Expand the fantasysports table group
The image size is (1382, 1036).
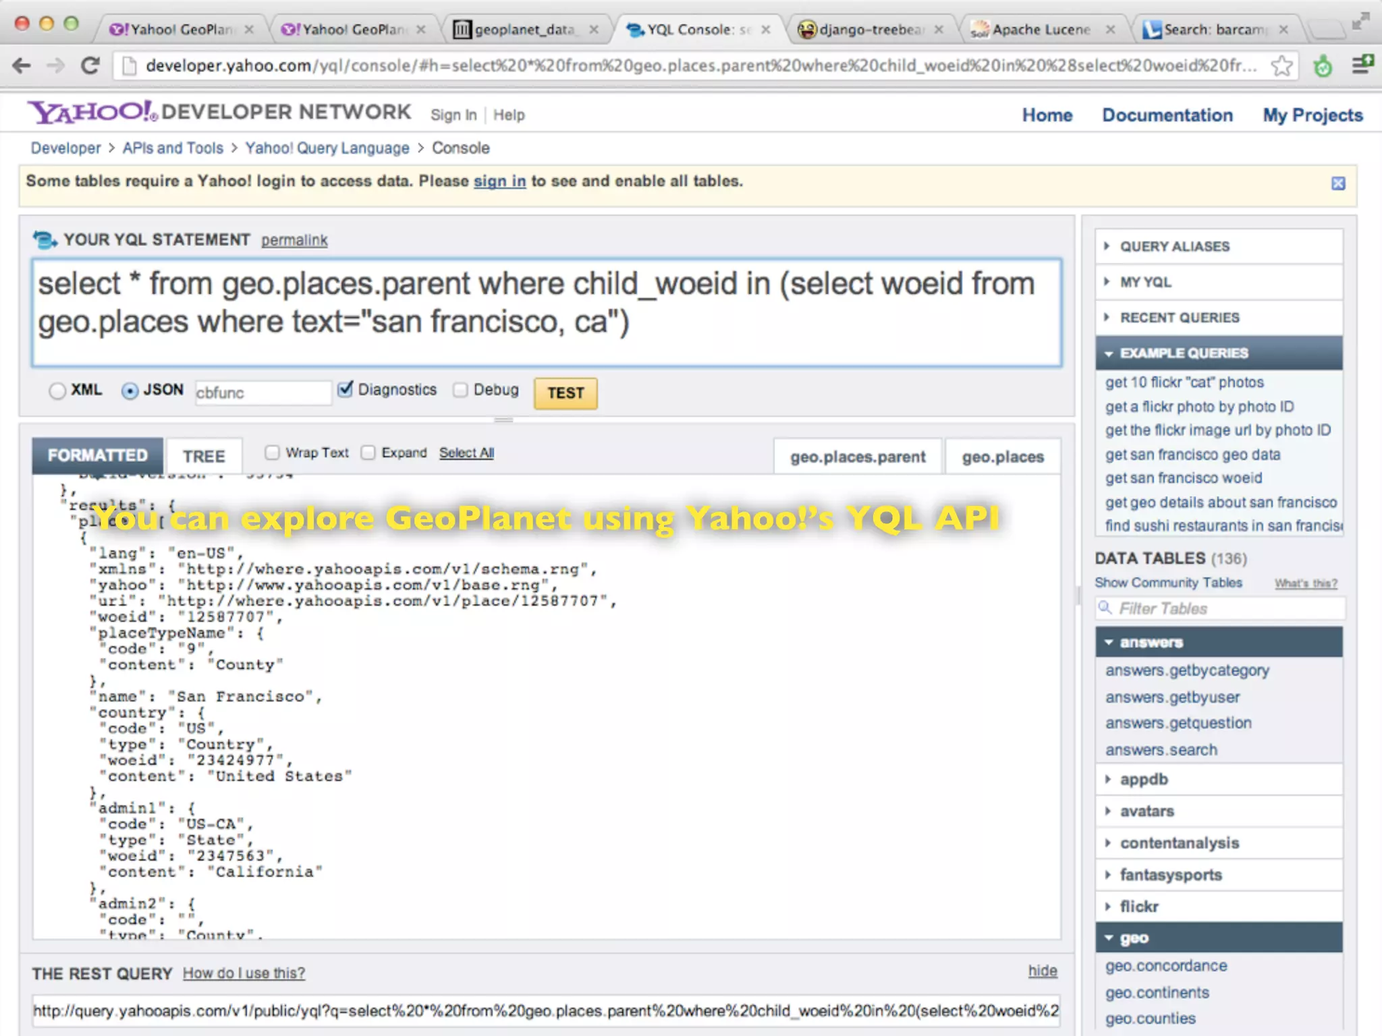click(x=1219, y=875)
